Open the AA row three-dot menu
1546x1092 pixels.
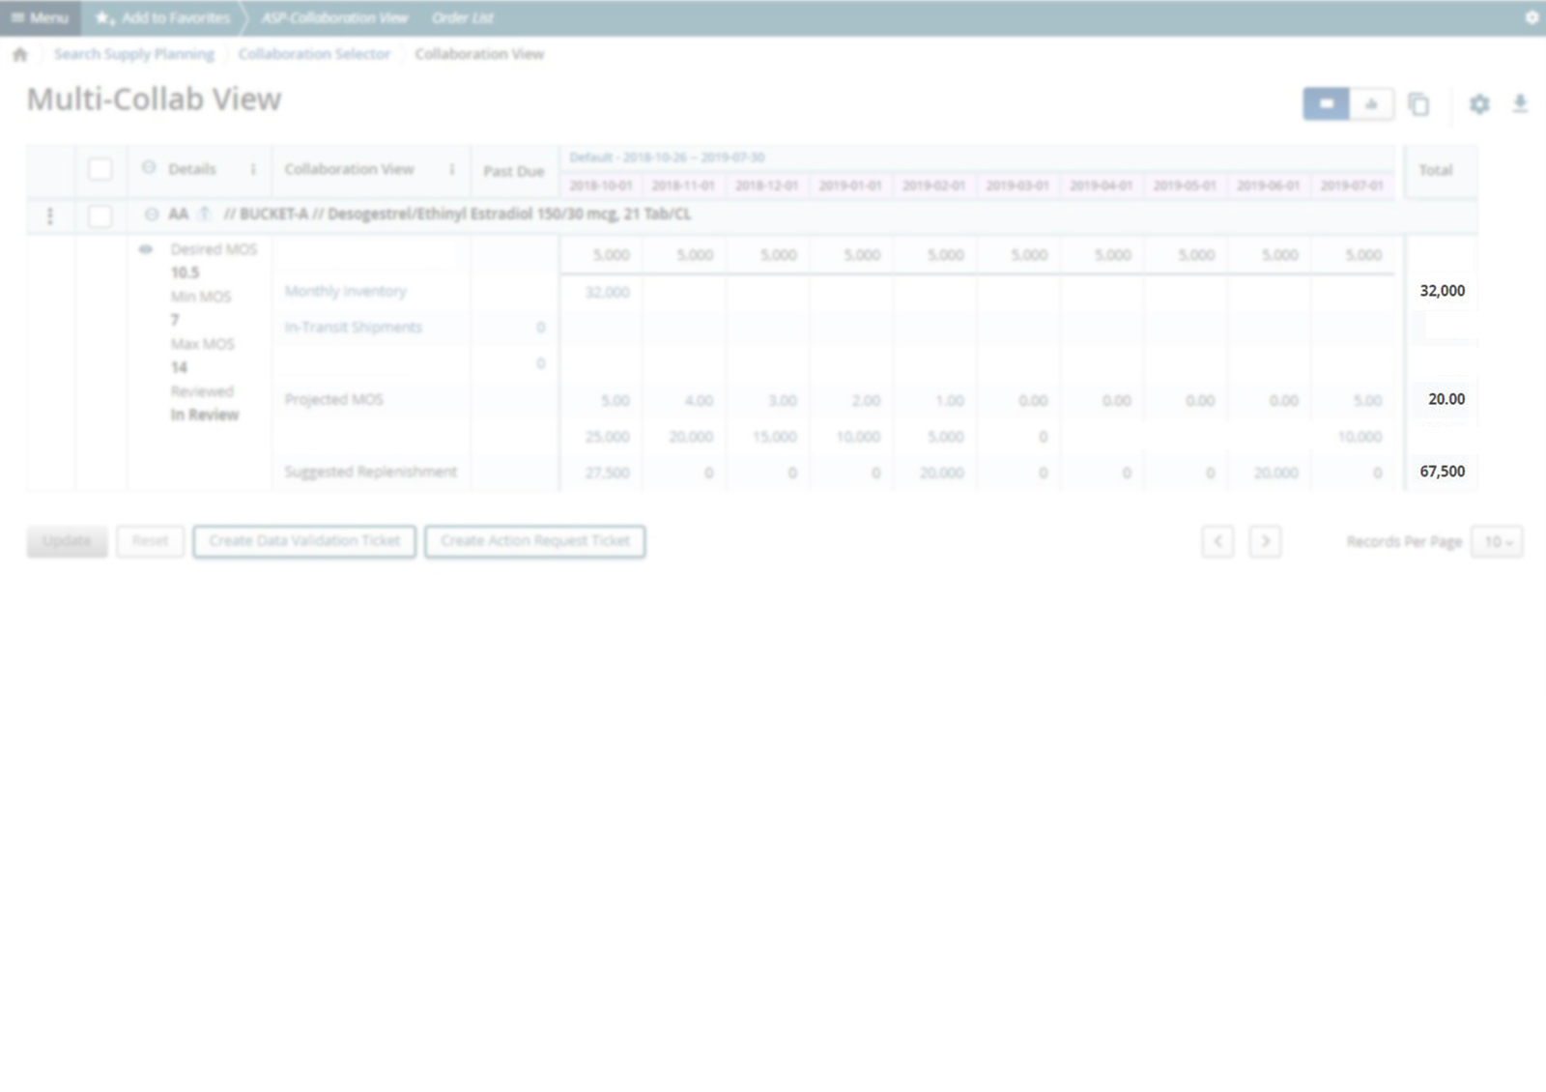[50, 216]
